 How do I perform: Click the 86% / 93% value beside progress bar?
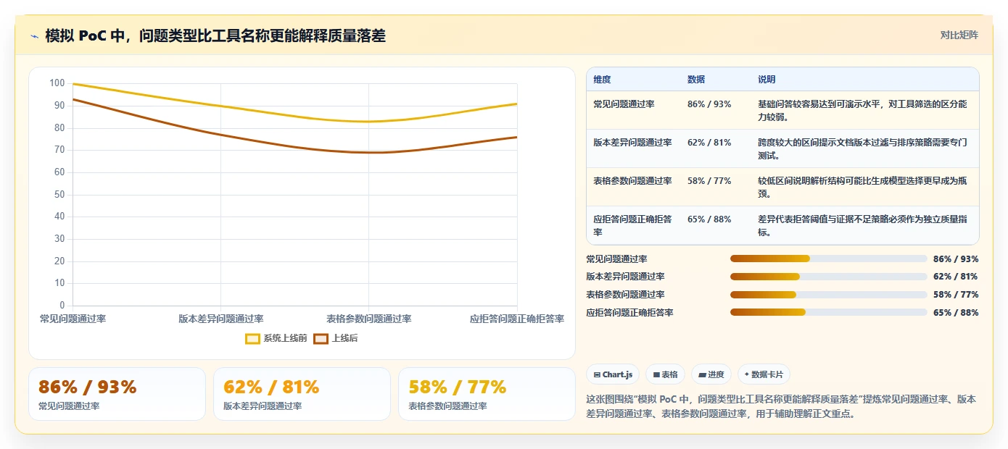[956, 259]
